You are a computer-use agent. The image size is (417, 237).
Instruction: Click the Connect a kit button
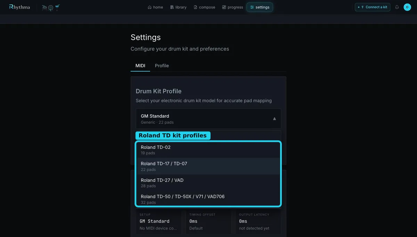(373, 7)
